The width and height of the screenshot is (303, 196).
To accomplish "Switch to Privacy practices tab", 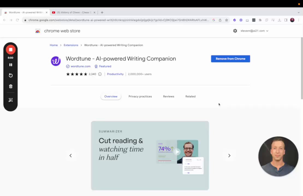I will click(140, 96).
